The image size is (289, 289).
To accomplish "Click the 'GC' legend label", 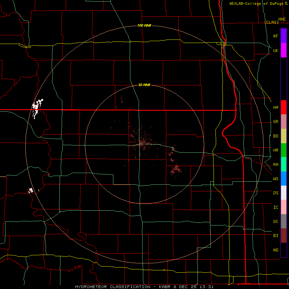I will [x=276, y=221].
